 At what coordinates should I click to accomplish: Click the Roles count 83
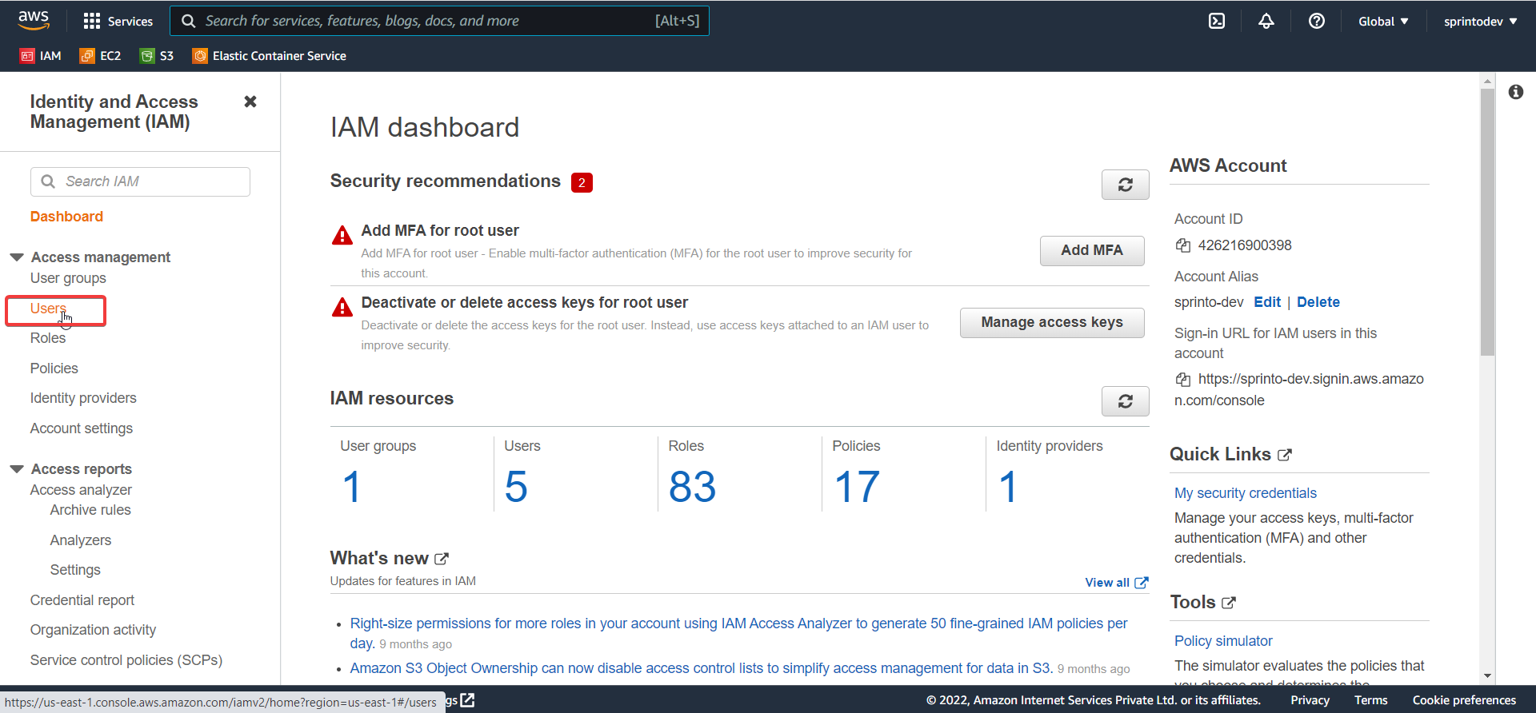[692, 487]
